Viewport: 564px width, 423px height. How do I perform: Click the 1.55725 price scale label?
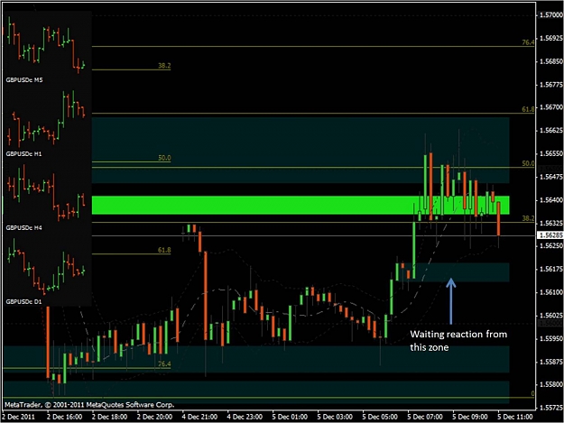coord(551,408)
